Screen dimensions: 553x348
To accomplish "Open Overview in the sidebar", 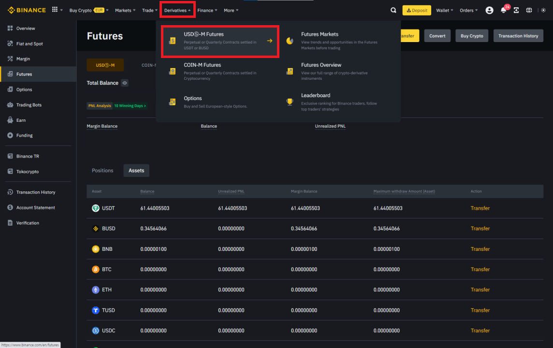I will pyautogui.click(x=38, y=28).
